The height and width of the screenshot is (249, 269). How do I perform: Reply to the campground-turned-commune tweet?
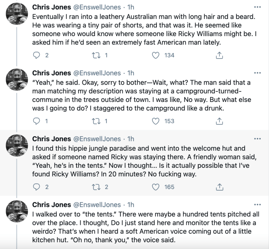(x=36, y=121)
